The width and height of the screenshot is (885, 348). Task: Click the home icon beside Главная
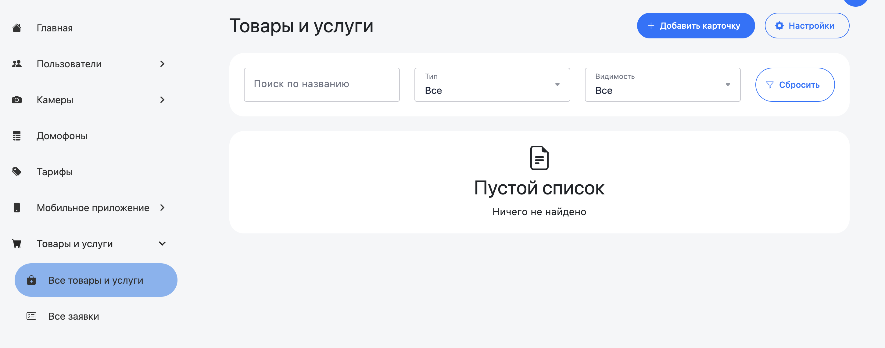pos(16,28)
